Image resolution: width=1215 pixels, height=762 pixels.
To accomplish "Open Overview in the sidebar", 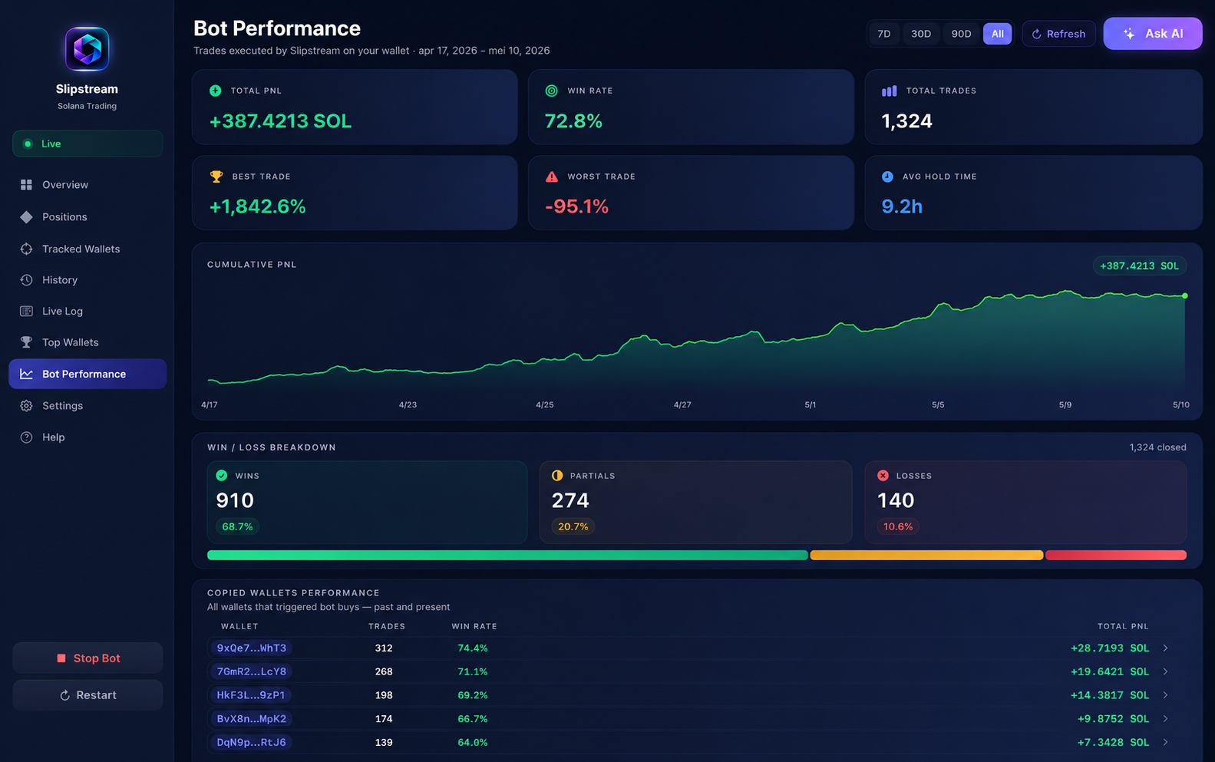I will [x=87, y=185].
